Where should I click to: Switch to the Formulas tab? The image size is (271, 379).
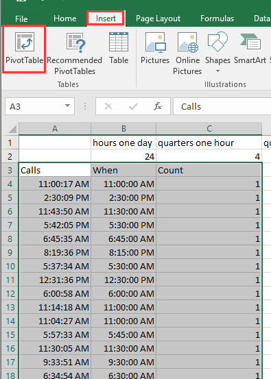(x=217, y=19)
